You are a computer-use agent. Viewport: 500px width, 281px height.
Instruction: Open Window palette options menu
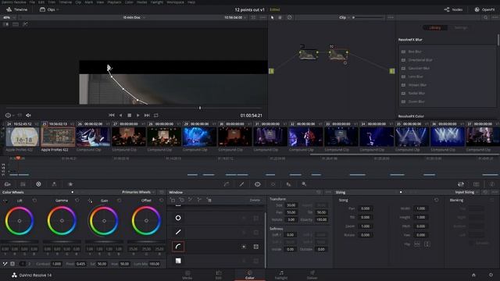click(328, 192)
